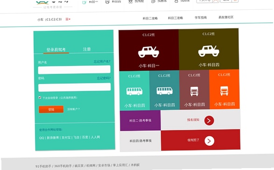This screenshot has height=170, width=274.
Task: Open the 领驾照了 label
Action: (x=193, y=140)
